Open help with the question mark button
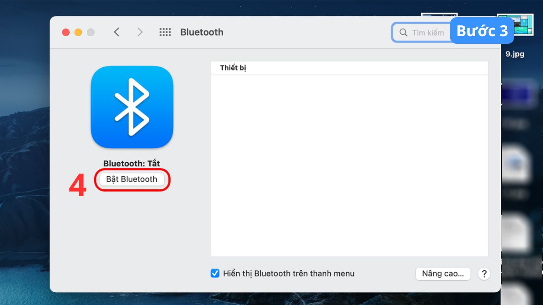 coord(484,274)
